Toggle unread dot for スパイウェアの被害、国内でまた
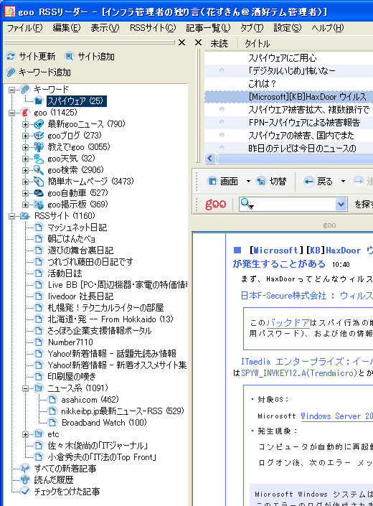This screenshot has width=373, height=506. click(x=222, y=135)
